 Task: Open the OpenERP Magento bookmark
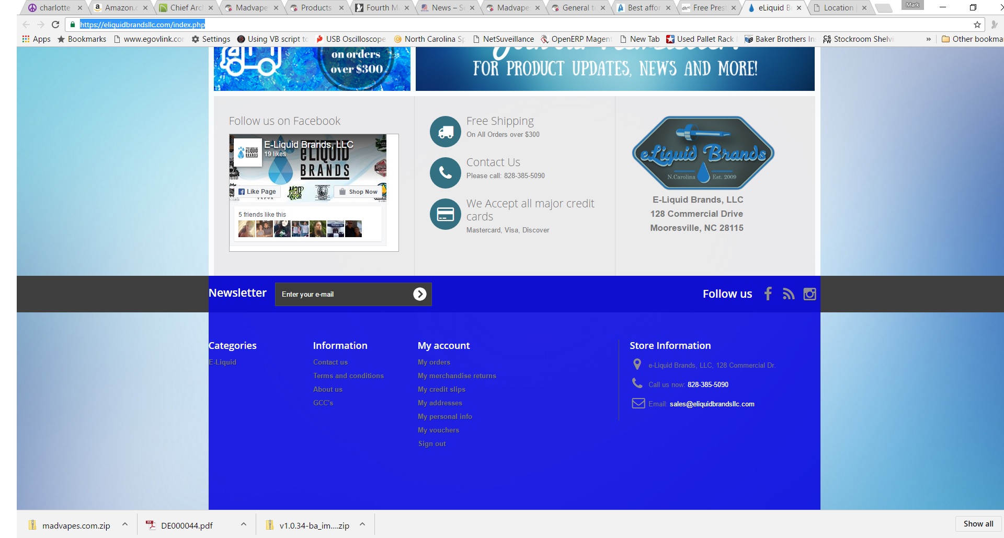575,39
